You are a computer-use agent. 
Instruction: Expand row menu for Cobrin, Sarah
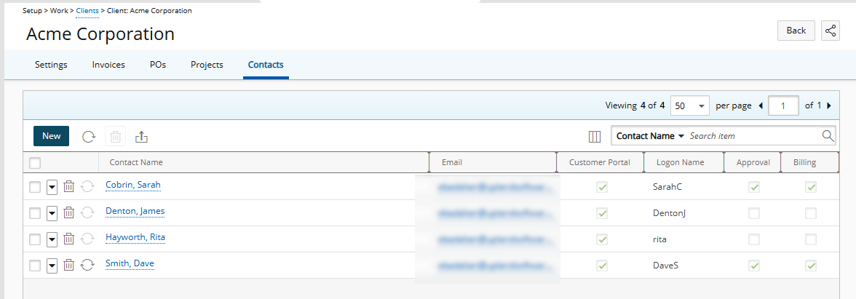(52, 187)
